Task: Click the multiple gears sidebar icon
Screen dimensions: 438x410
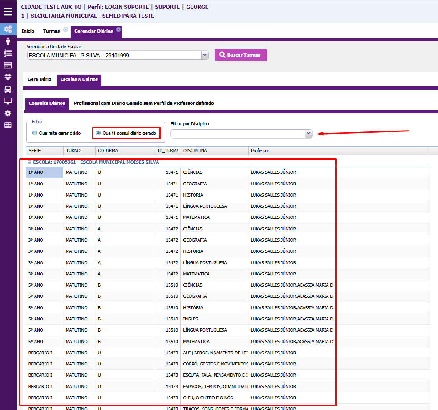Action: pyautogui.click(x=8, y=29)
